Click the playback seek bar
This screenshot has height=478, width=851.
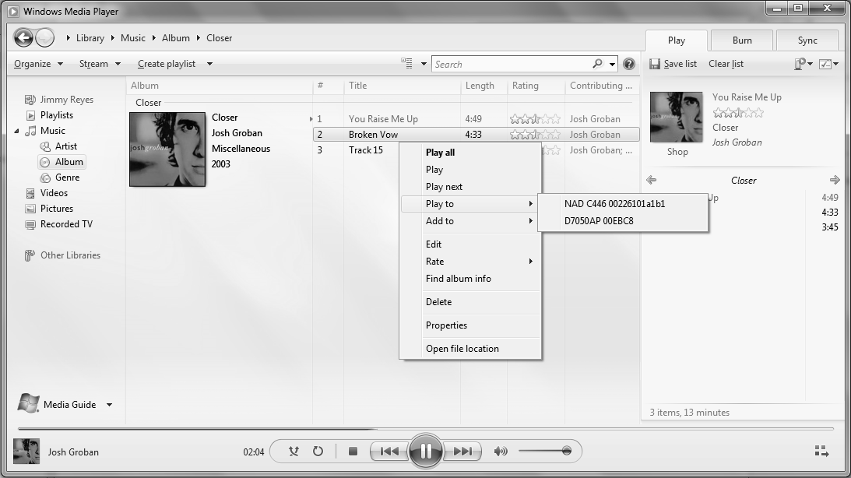tap(425, 429)
